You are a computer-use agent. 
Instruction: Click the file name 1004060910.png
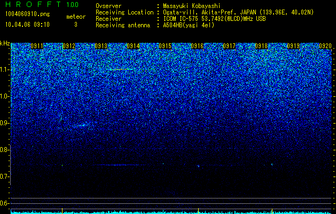coord(27,14)
